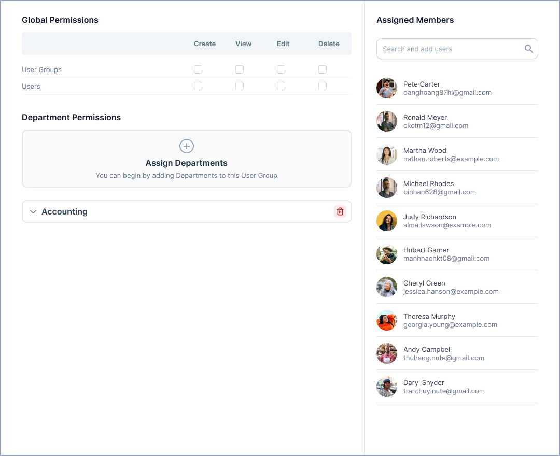Image resolution: width=560 pixels, height=456 pixels.
Task: Enable Edit permission for Users
Action: (x=281, y=86)
